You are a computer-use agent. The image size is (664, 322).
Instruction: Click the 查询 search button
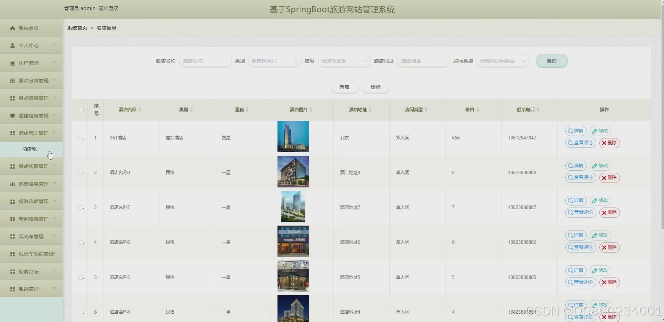click(x=551, y=61)
